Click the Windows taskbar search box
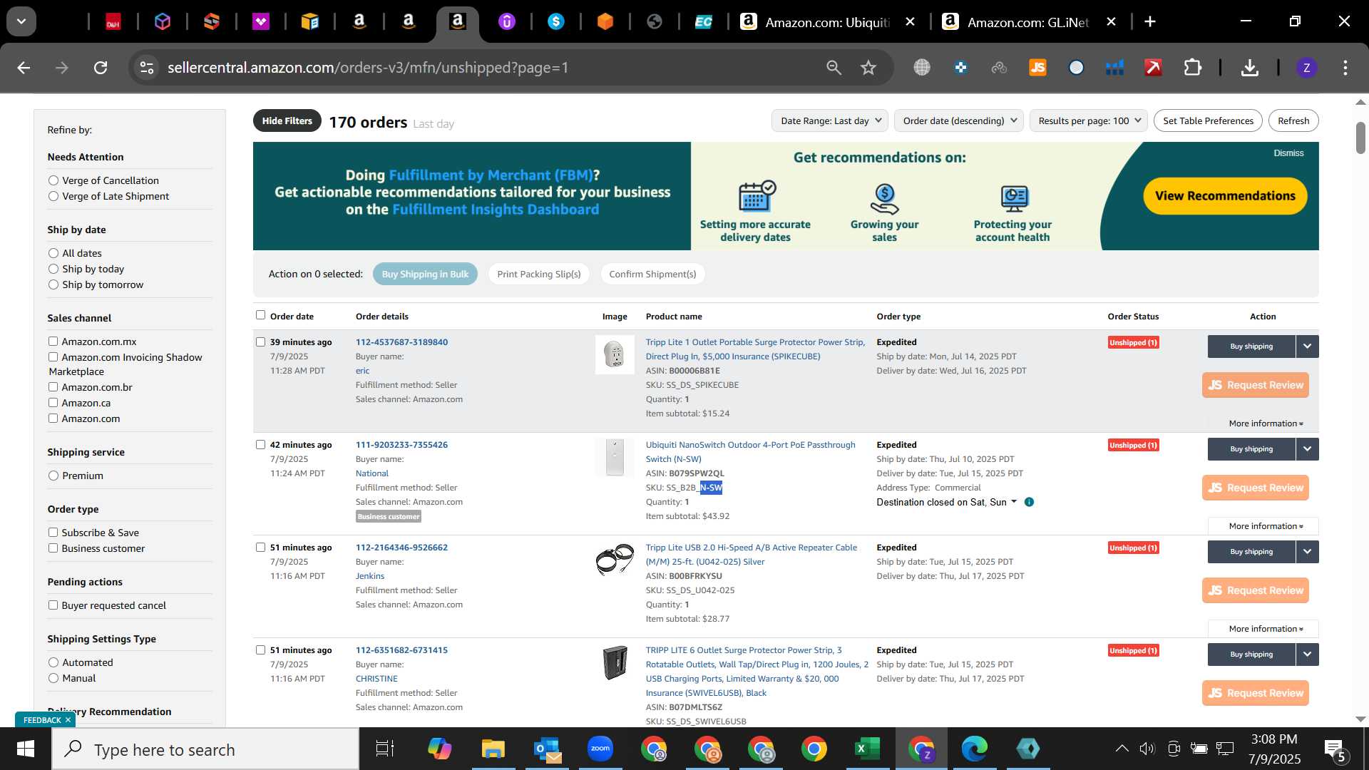The image size is (1369, 770). (205, 749)
